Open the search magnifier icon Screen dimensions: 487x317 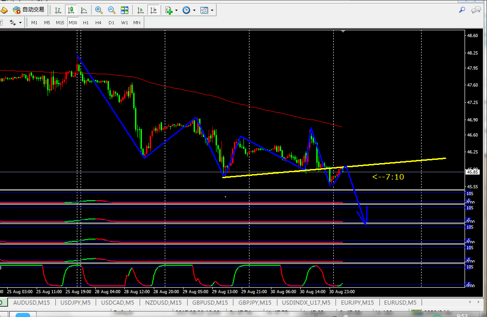[x=462, y=10]
